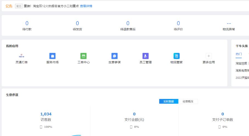View 待评价 orders count
The height and width of the screenshot is (136, 249).
[x=178, y=23]
